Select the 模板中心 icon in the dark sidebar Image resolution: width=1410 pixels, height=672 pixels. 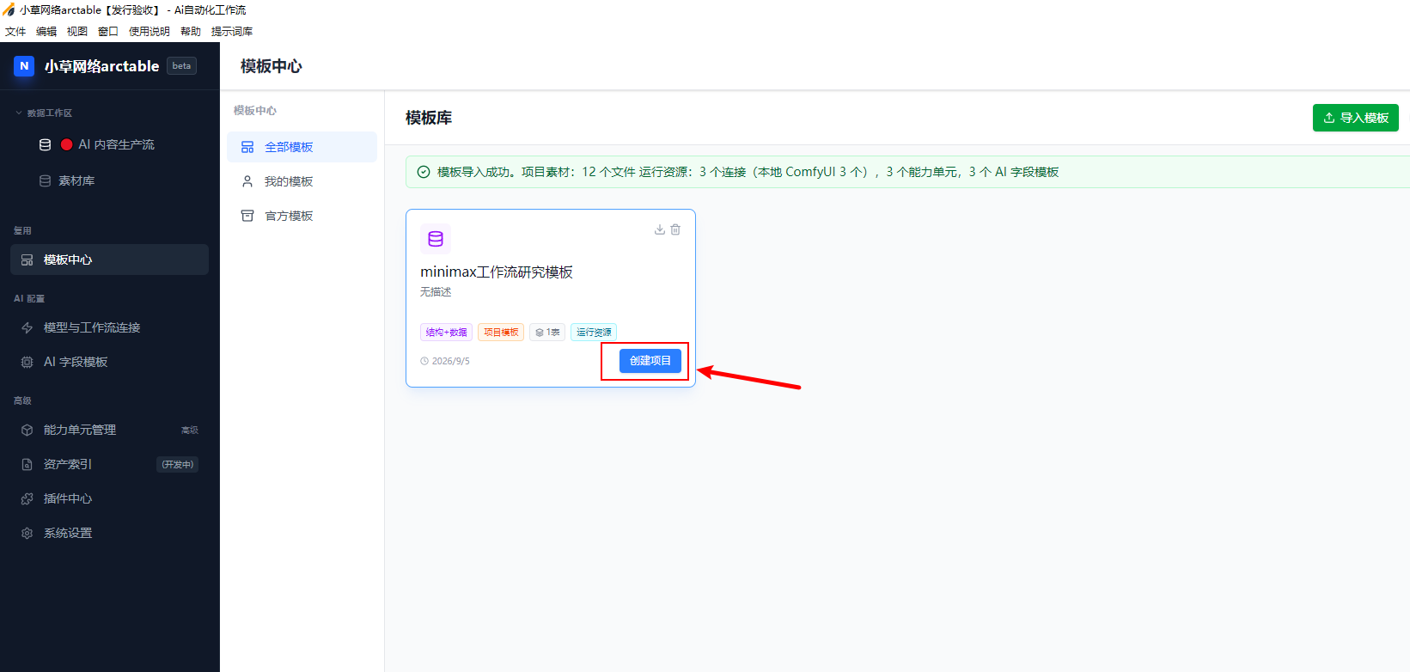[27, 260]
